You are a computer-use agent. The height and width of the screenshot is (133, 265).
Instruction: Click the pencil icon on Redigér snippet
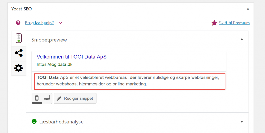pos(59,98)
